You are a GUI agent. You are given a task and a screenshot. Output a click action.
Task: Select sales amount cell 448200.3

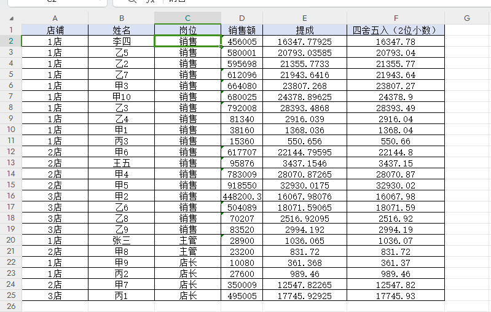(242, 196)
